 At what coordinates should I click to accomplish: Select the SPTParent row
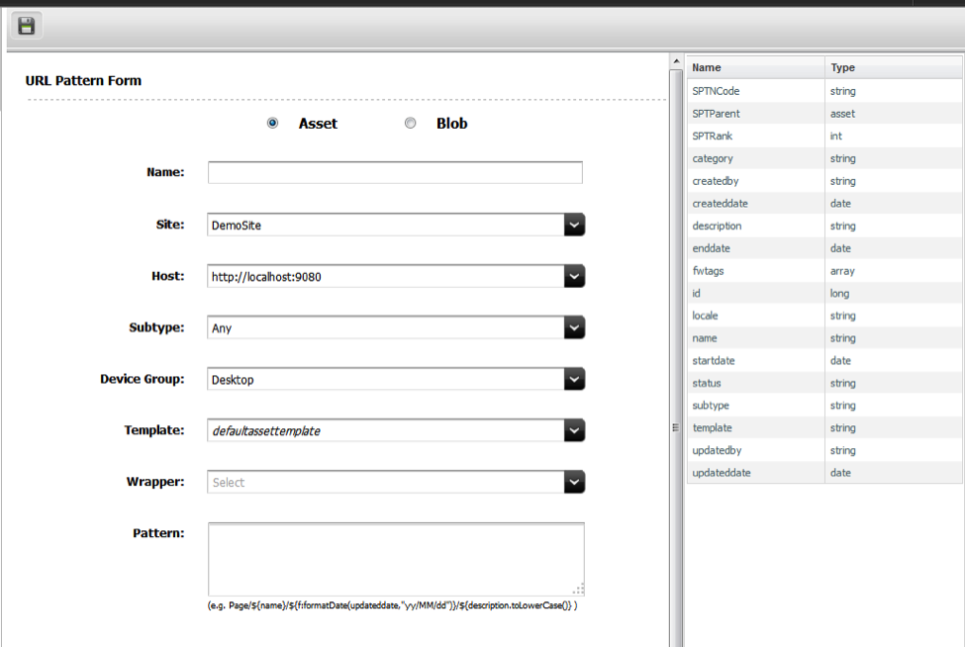pos(824,114)
